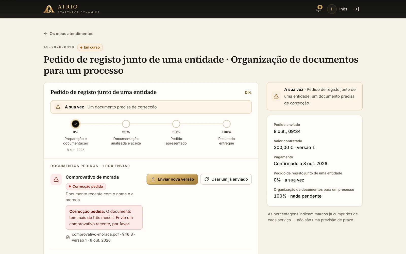The height and width of the screenshot is (254, 406).
Task: Click the refresh icon in Usar um já enviado
Action: point(207,179)
